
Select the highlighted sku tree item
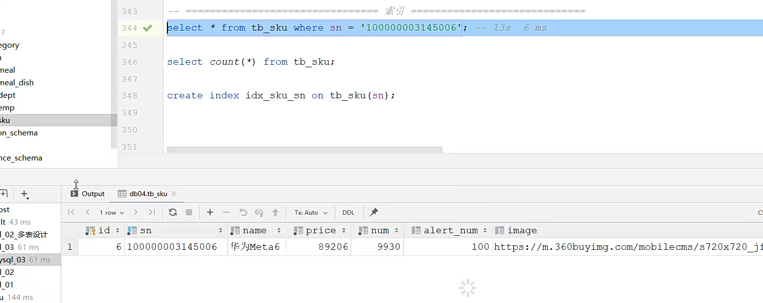click(55, 120)
